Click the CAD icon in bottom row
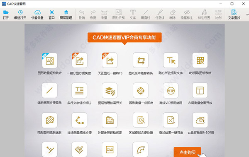249x157 pixels. pos(110,150)
